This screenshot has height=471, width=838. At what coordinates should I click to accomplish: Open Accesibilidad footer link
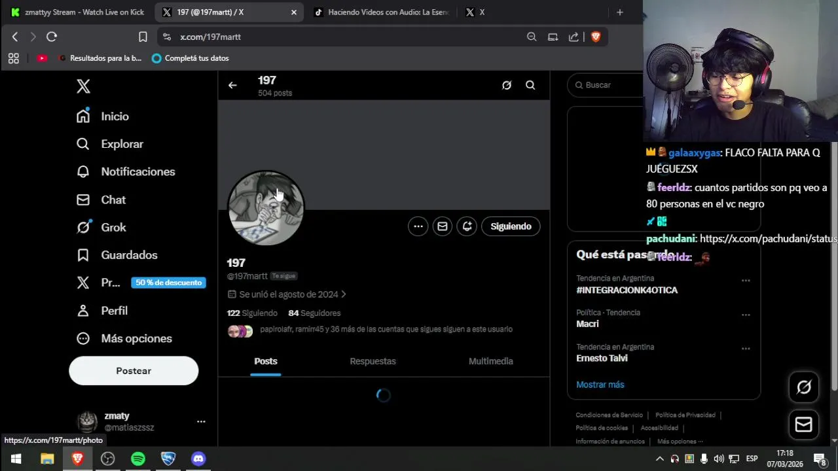[x=659, y=428]
